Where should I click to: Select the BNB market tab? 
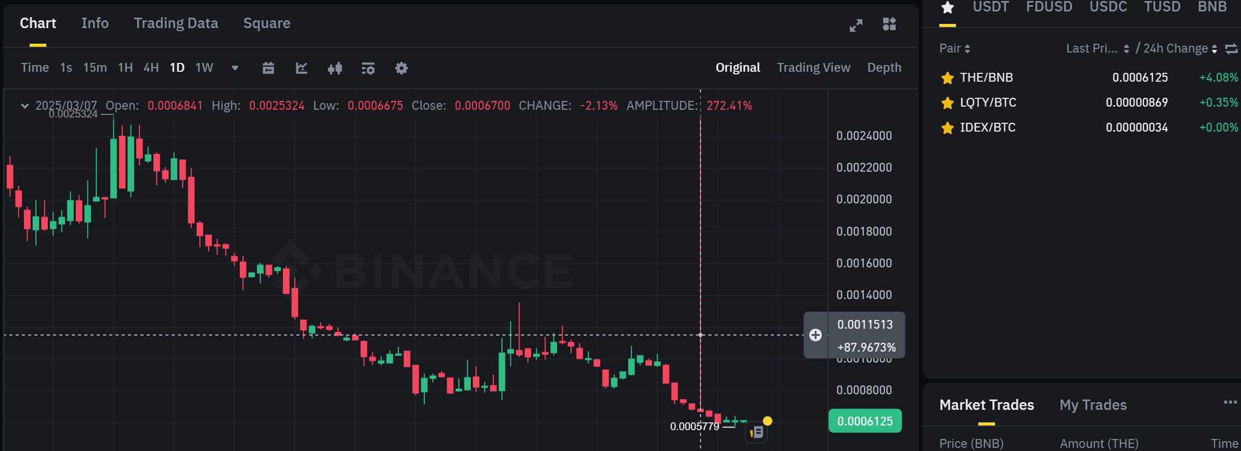pos(1212,7)
